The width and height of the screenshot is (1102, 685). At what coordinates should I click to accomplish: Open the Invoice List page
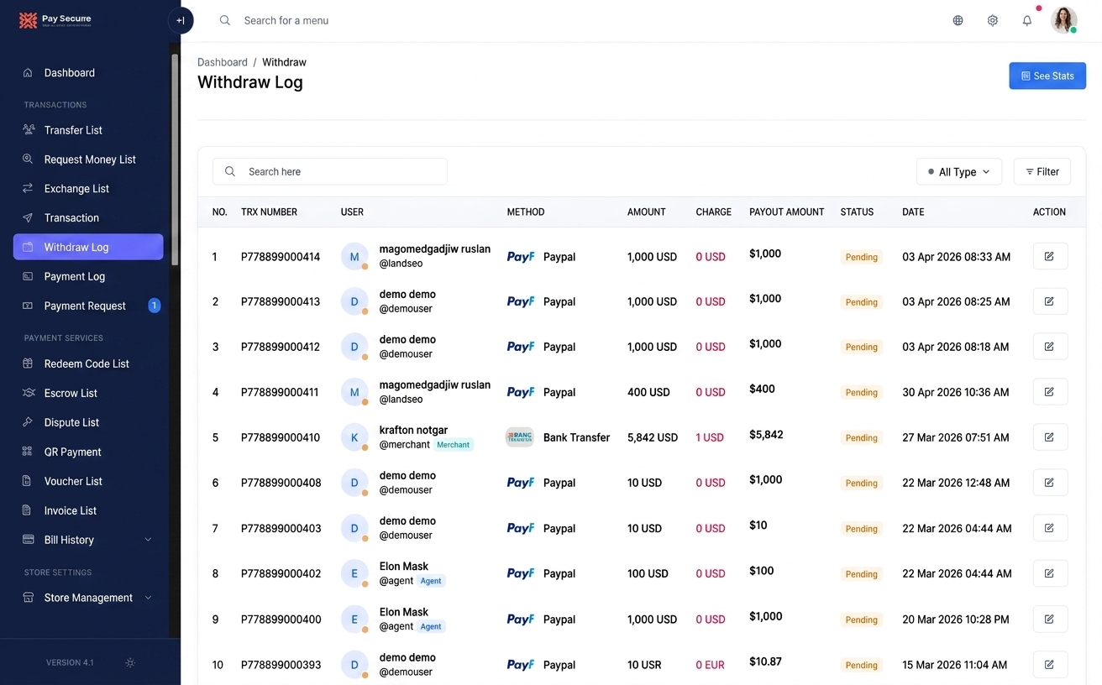click(88, 510)
